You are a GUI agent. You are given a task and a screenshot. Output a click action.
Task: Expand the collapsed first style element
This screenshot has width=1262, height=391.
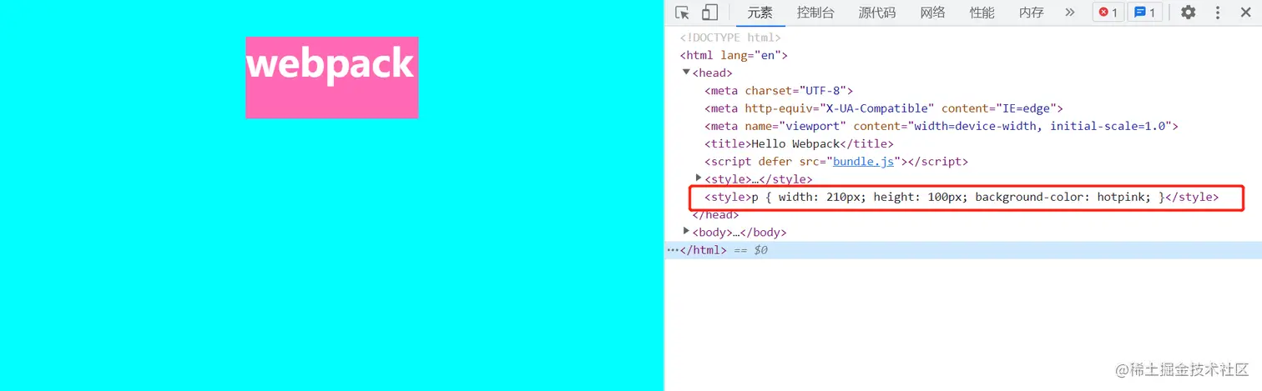pyautogui.click(x=699, y=178)
